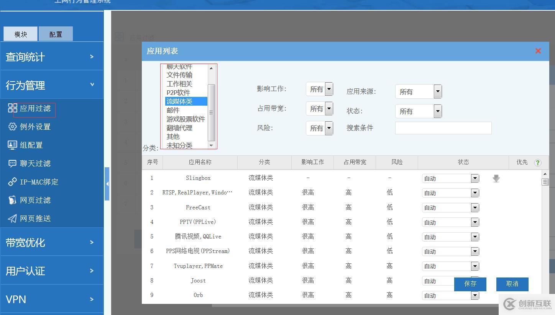The width and height of the screenshot is (555, 315).
Task: Click the 影响工作 column header
Action: (x=313, y=162)
